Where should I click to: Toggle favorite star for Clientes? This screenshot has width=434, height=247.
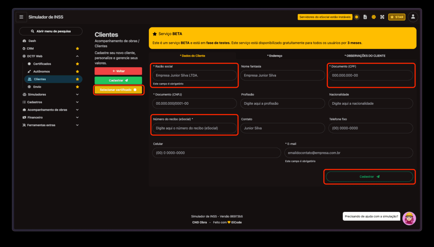point(78,79)
